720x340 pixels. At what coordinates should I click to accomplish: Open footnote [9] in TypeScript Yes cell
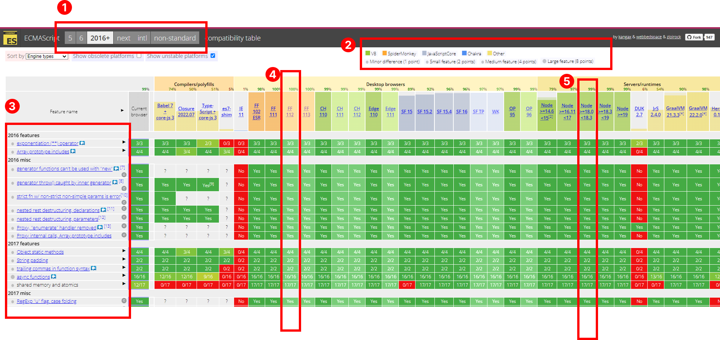(x=212, y=184)
